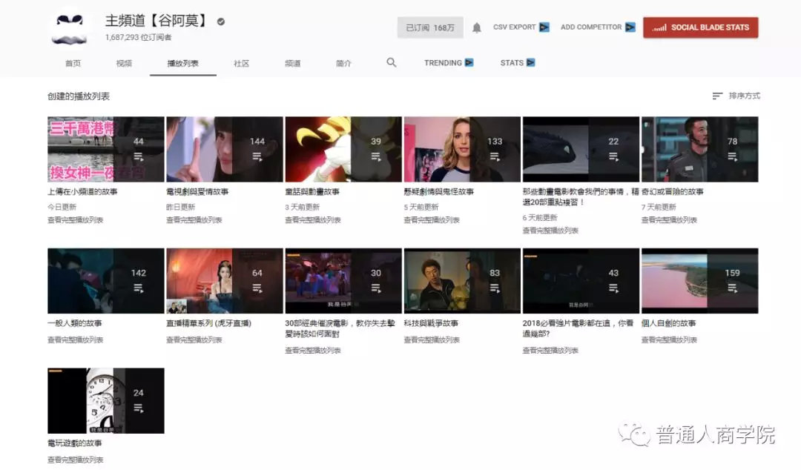Open playlist titled 奇幻或冒險的故事
Image resolution: width=801 pixels, height=470 pixels.
(x=672, y=191)
